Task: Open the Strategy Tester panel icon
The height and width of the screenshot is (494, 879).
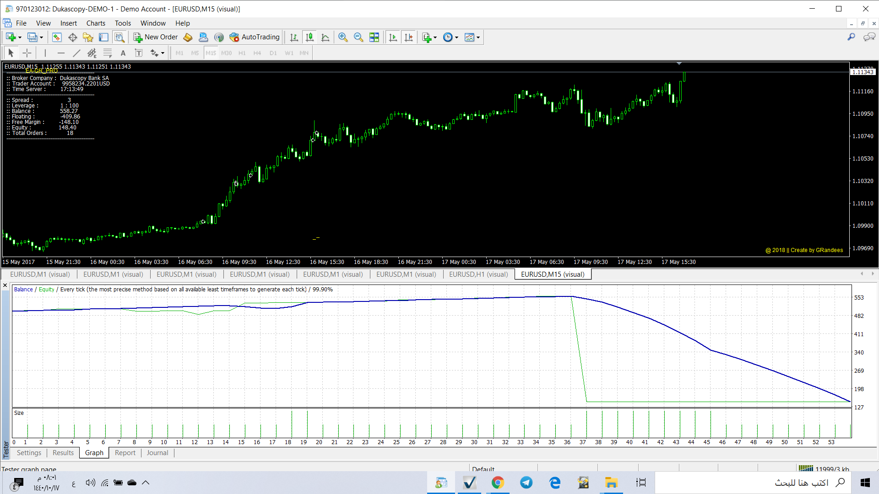Action: (x=119, y=38)
